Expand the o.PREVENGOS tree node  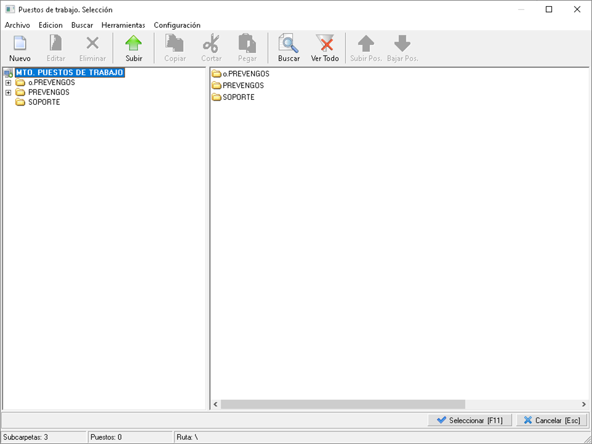[x=8, y=83]
